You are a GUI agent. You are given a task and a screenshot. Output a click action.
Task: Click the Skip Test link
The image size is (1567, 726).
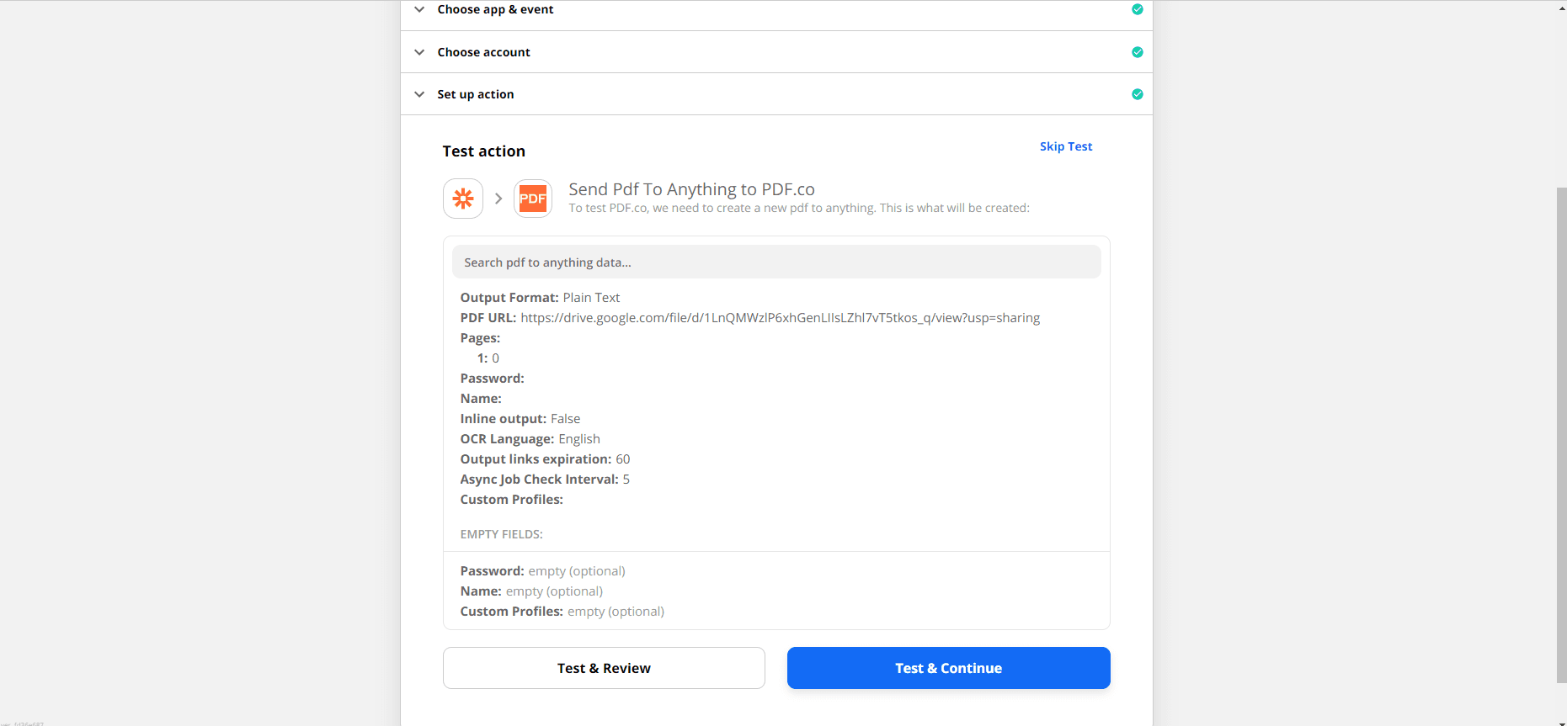(1065, 146)
